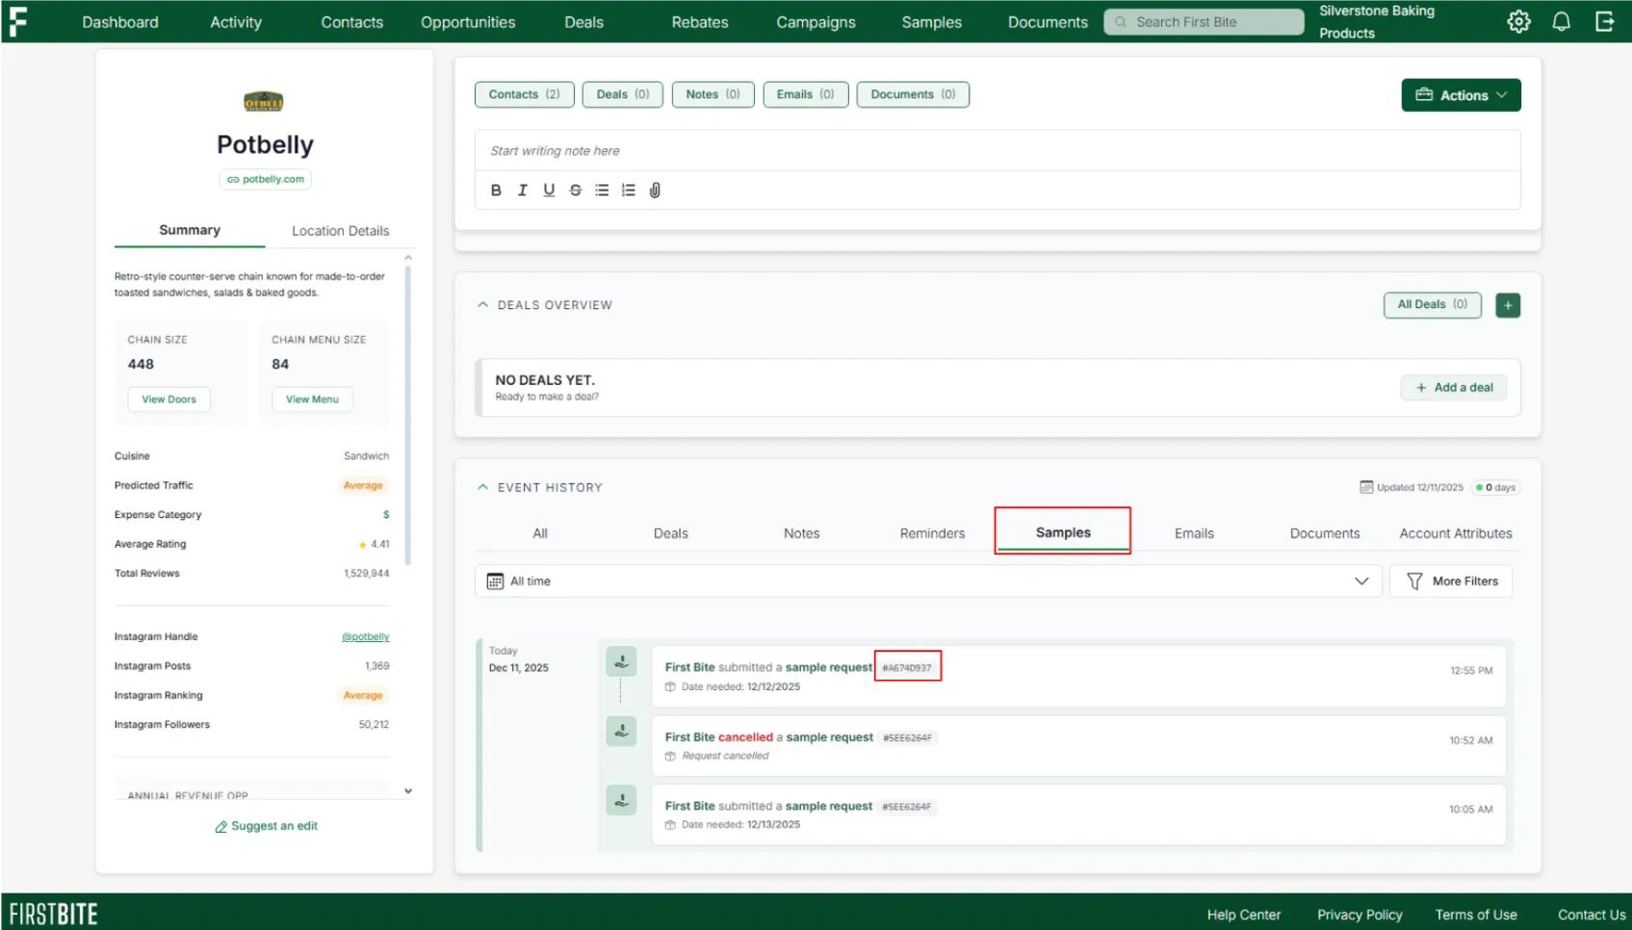1632x930 pixels.
Task: Click the Suggest an edit link
Action: click(266, 826)
